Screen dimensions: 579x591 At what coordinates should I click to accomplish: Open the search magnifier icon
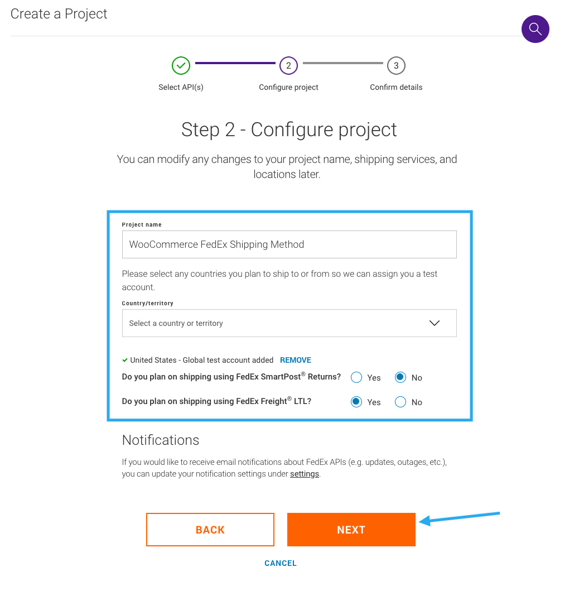coord(535,28)
